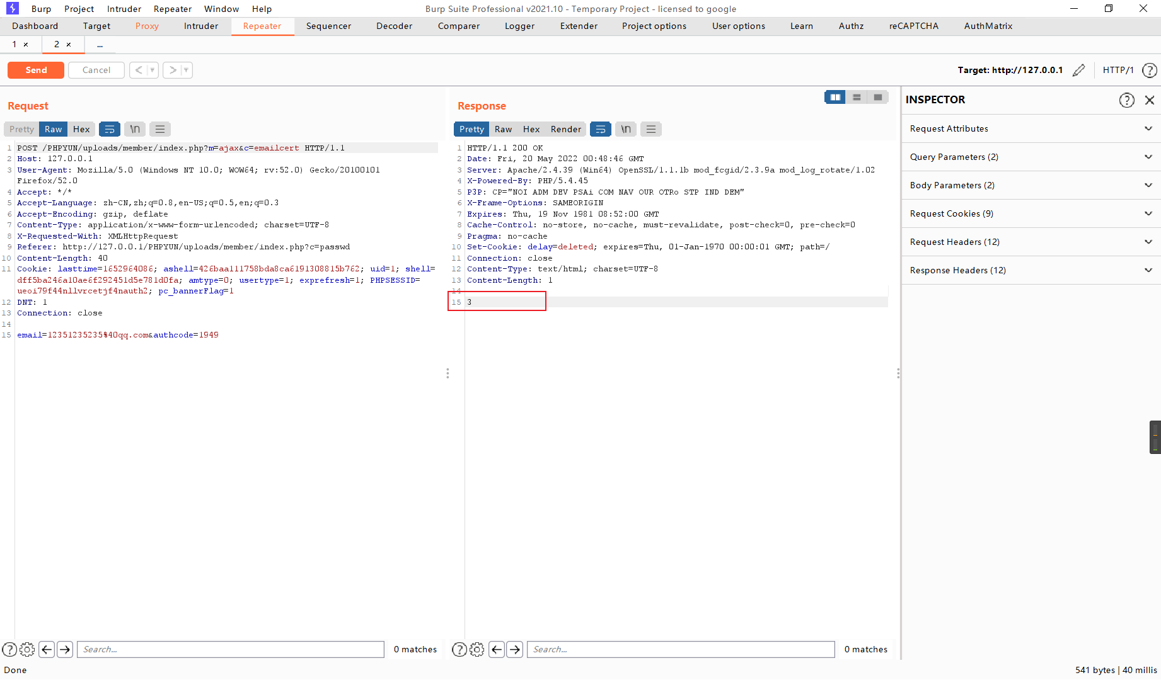Open the Intruder menu in the menu bar
The width and height of the screenshot is (1161, 680).
[124, 9]
